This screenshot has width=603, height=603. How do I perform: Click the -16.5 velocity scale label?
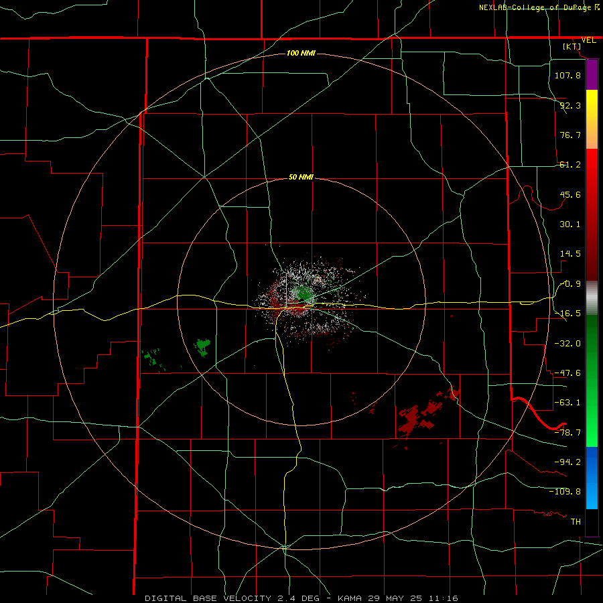click(x=567, y=314)
